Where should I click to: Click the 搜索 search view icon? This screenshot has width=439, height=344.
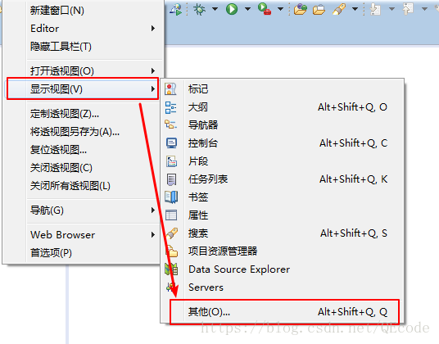[172, 233]
